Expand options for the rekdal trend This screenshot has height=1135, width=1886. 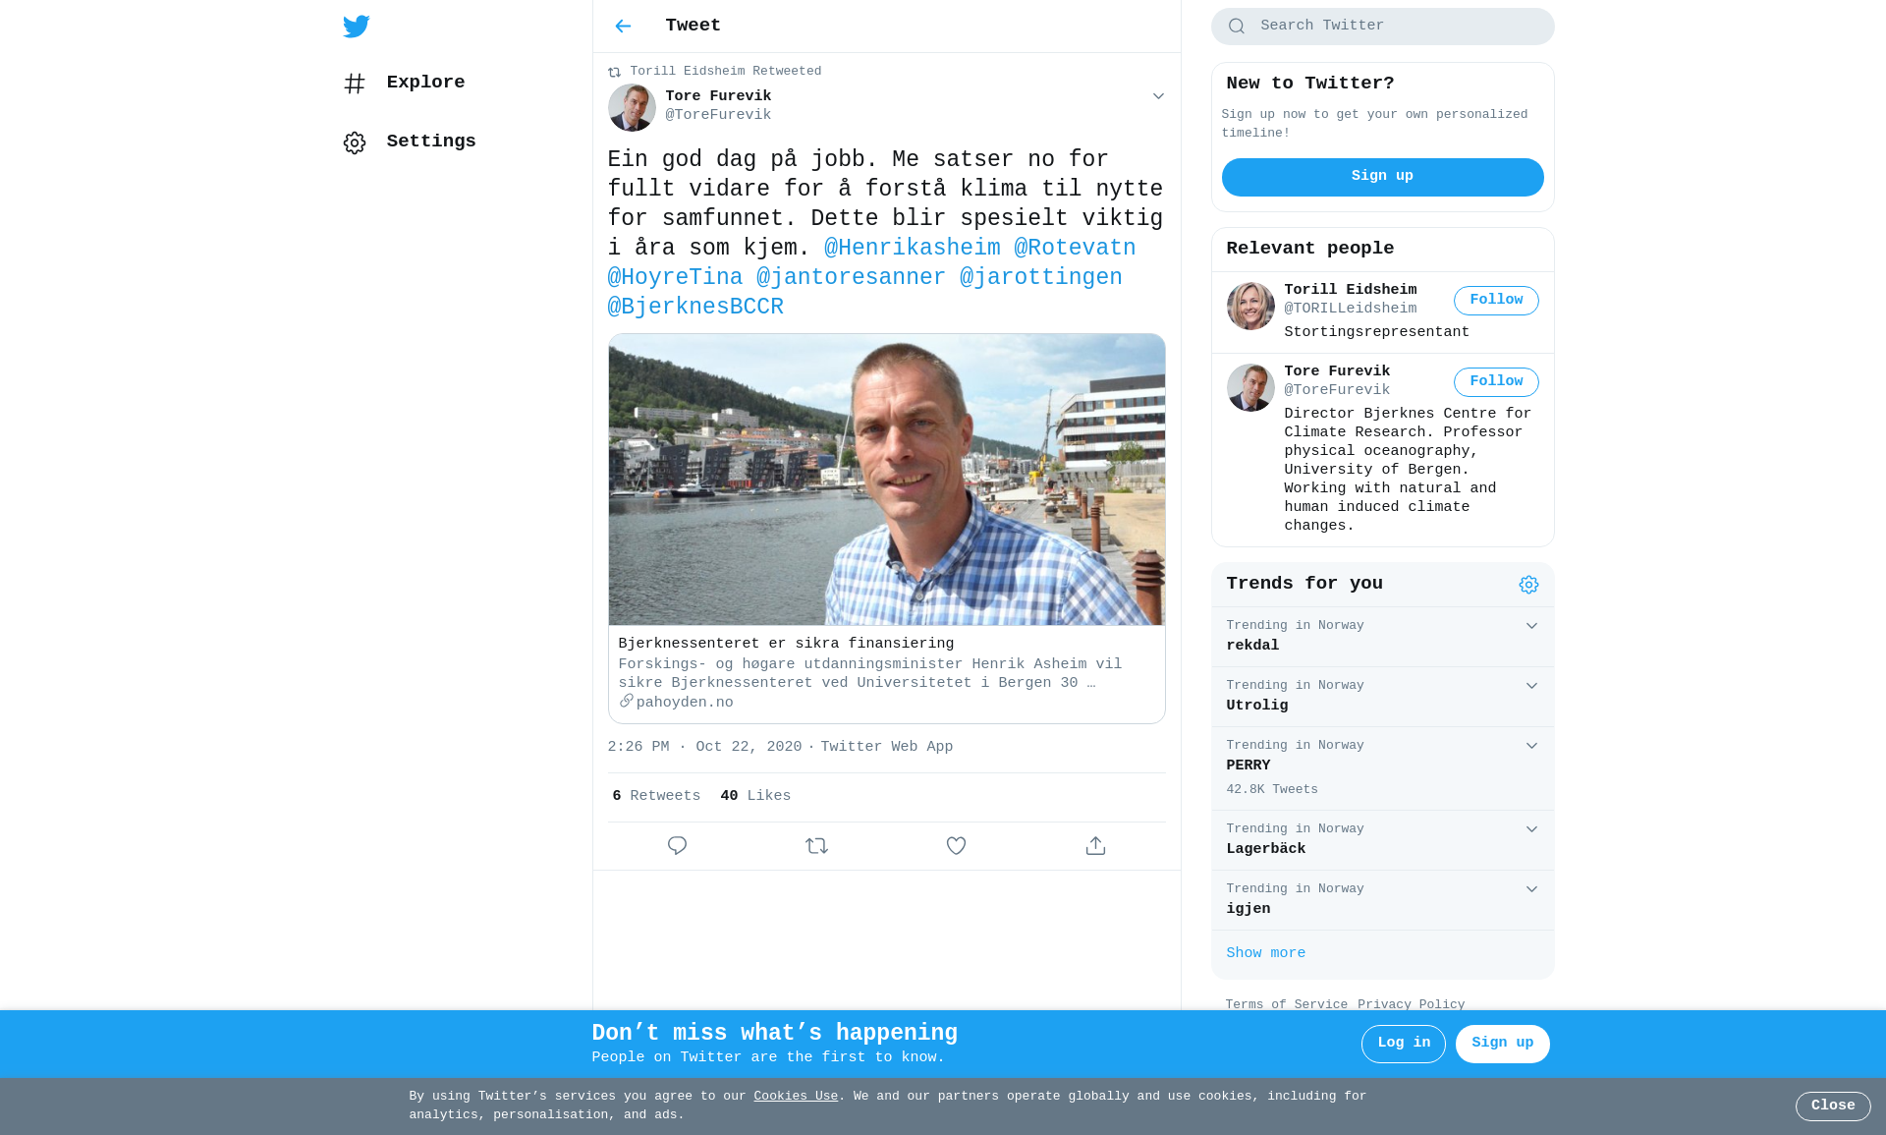(x=1531, y=626)
